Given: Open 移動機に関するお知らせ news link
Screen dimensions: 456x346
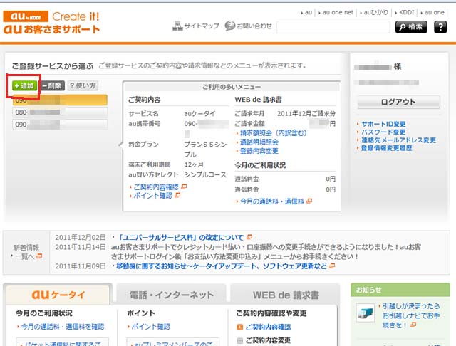Looking at the screenshot, I should point(222,266).
